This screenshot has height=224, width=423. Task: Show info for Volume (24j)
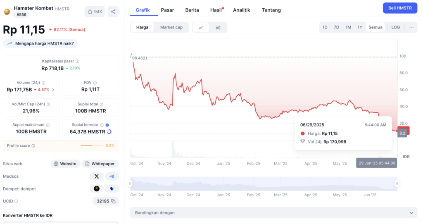[43, 83]
